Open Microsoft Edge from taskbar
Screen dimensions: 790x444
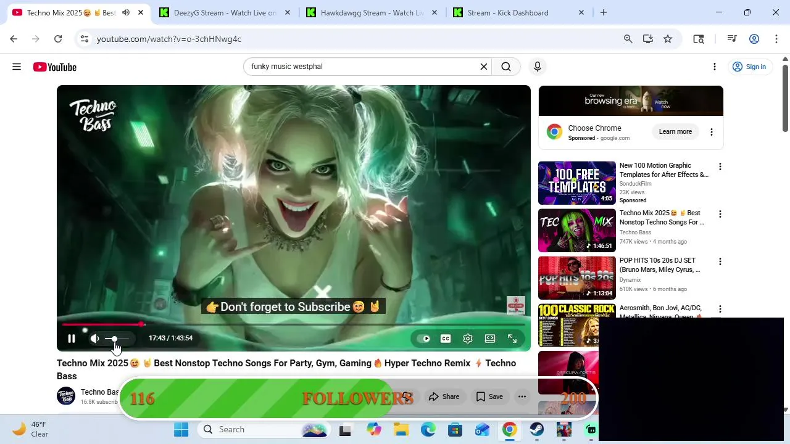(428, 429)
